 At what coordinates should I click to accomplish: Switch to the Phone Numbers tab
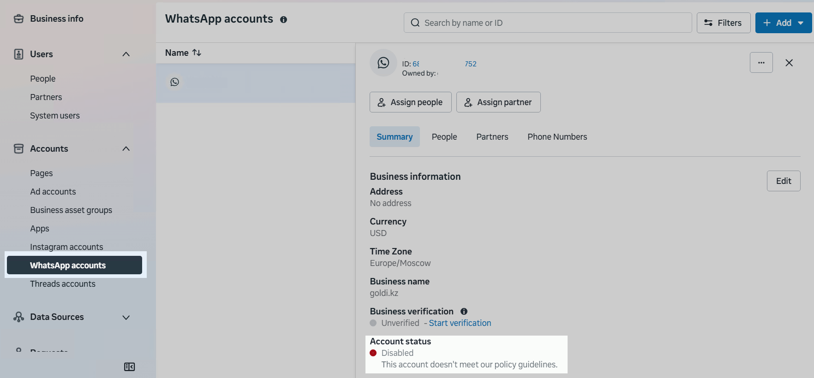[557, 137]
